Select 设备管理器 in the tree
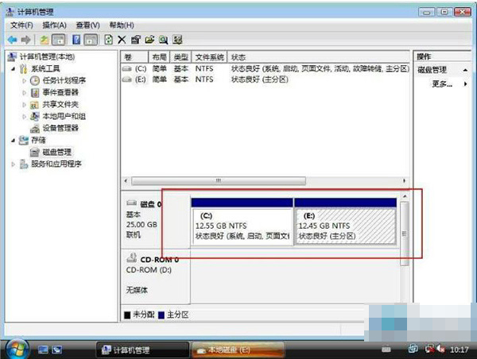The height and width of the screenshot is (359, 477). (60, 128)
